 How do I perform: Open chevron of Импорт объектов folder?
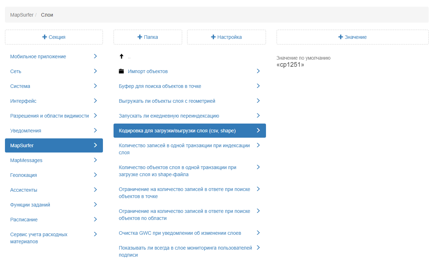(x=258, y=71)
